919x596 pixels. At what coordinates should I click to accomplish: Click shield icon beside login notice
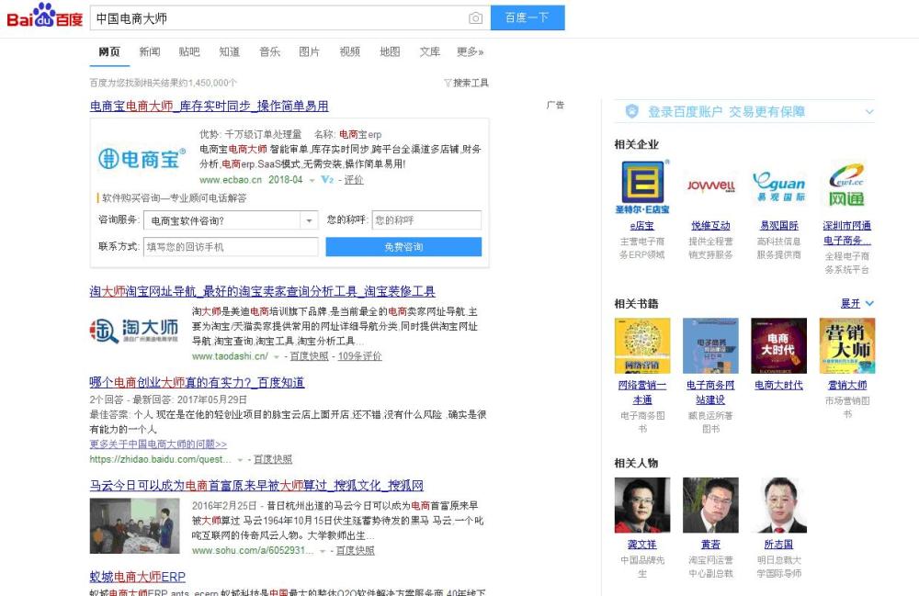tap(631, 111)
